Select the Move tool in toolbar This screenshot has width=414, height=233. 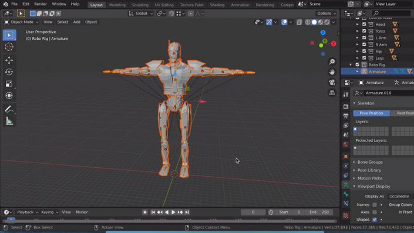[x=9, y=60]
